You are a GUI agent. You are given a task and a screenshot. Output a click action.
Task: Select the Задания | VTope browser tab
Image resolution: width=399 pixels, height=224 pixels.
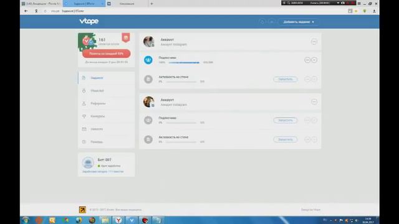tap(84, 4)
